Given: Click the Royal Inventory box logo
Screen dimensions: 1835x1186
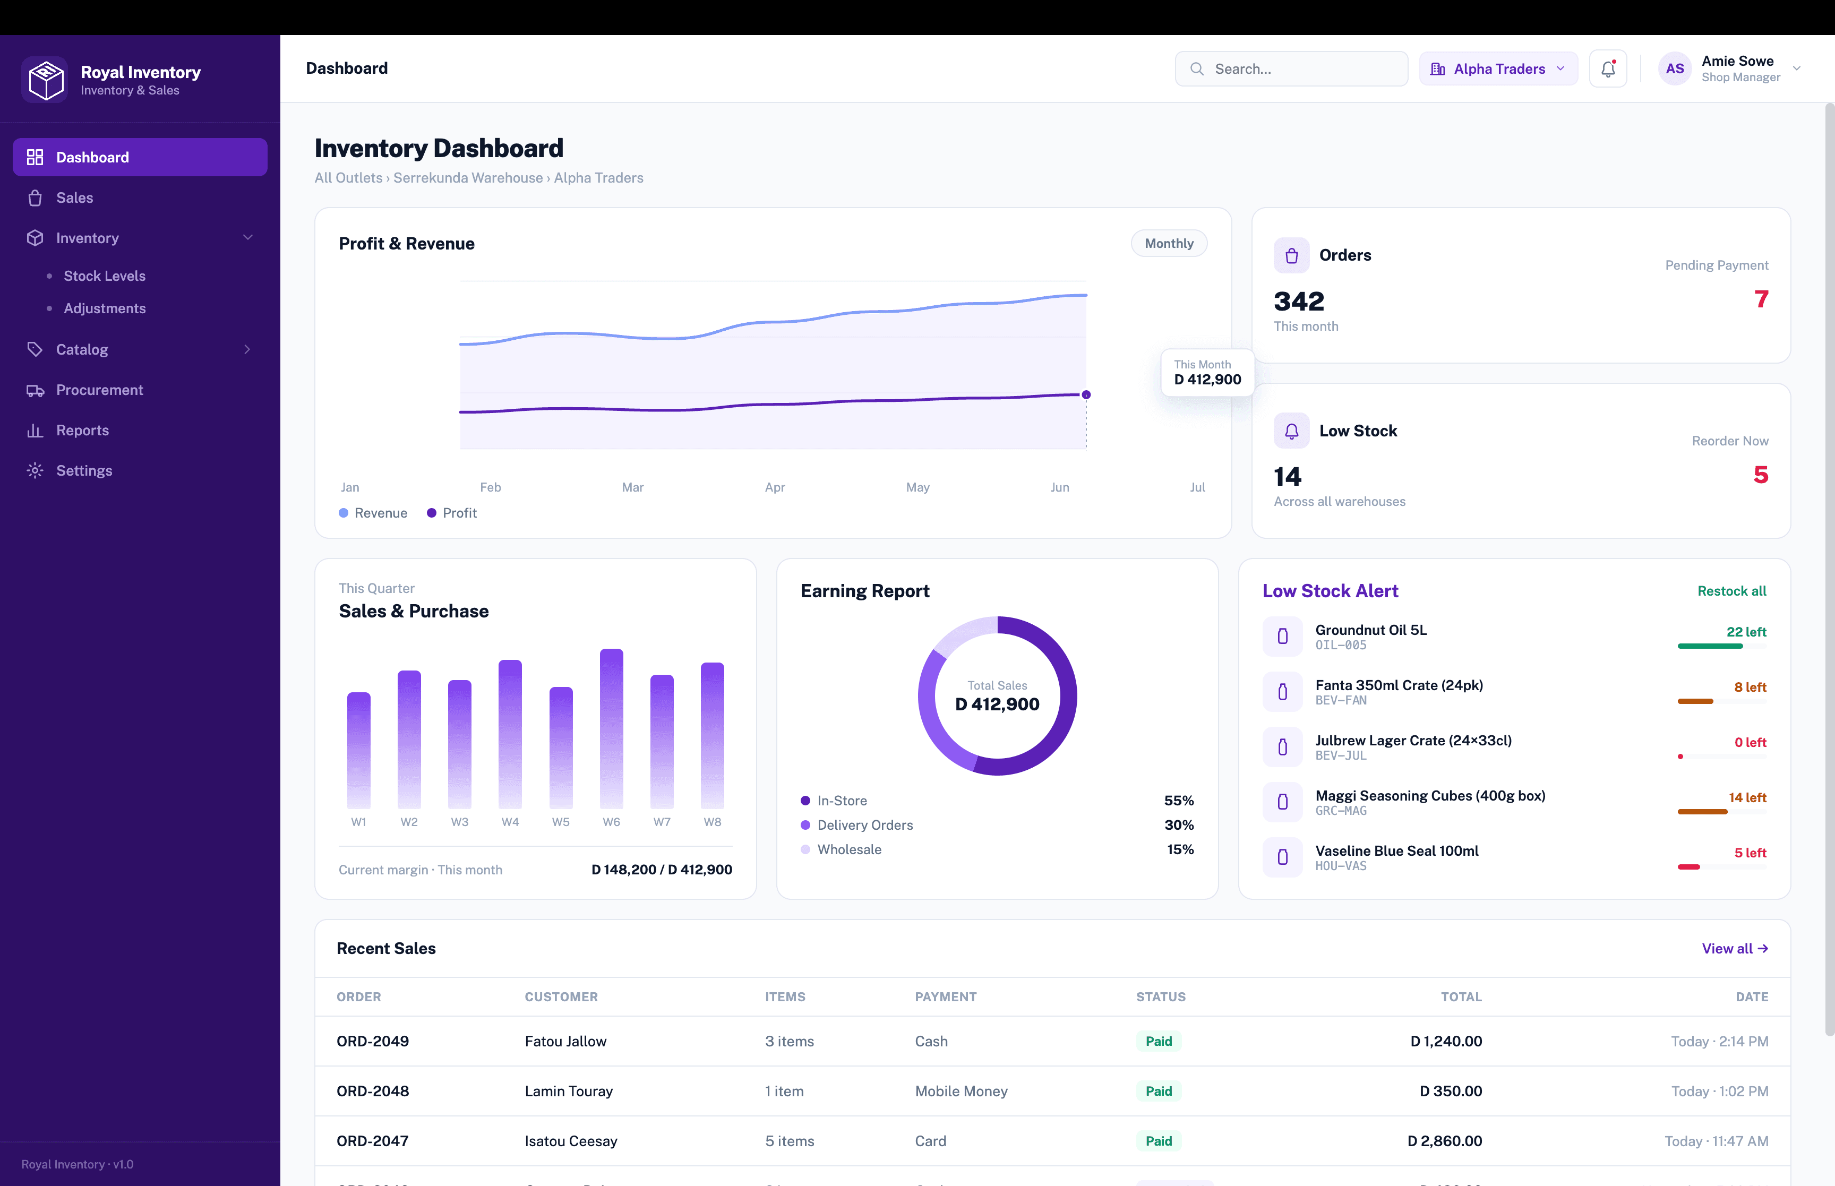Looking at the screenshot, I should pyautogui.click(x=46, y=79).
